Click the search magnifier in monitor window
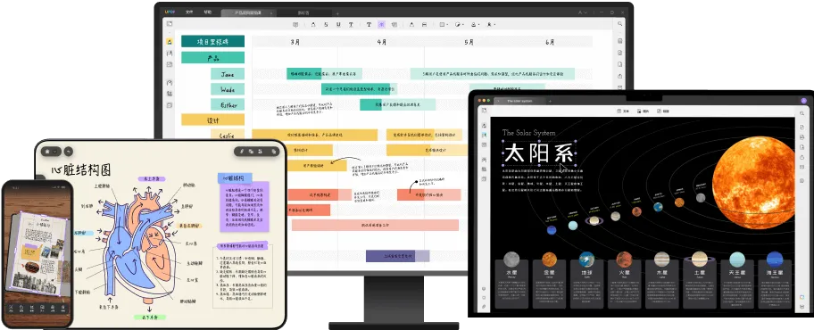This screenshot has height=330, width=814. [619, 24]
